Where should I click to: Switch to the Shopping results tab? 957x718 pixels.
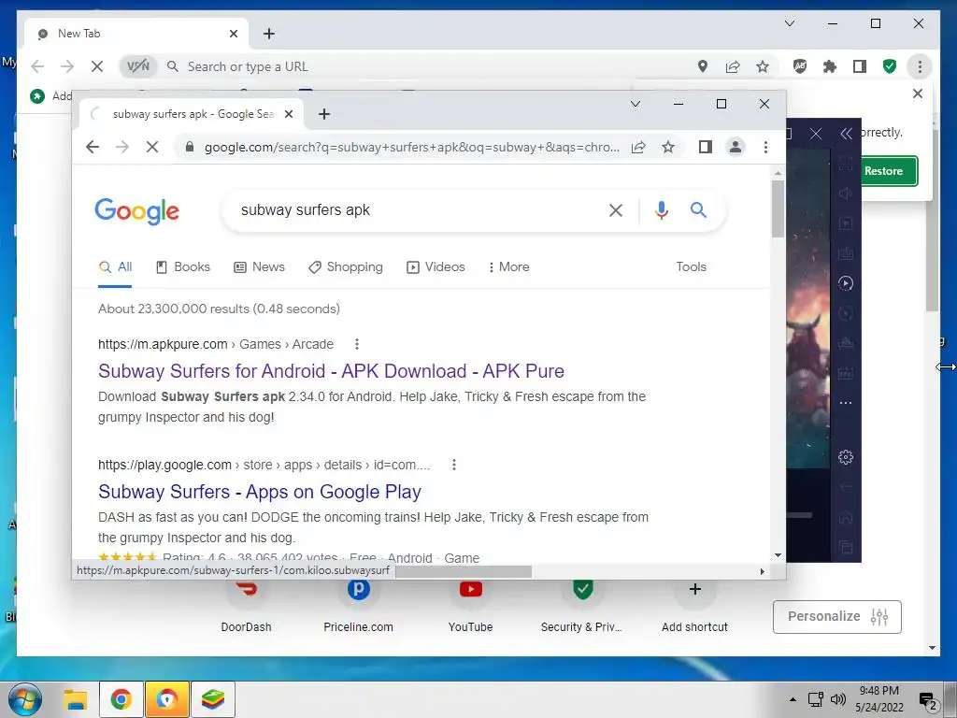pos(346,266)
